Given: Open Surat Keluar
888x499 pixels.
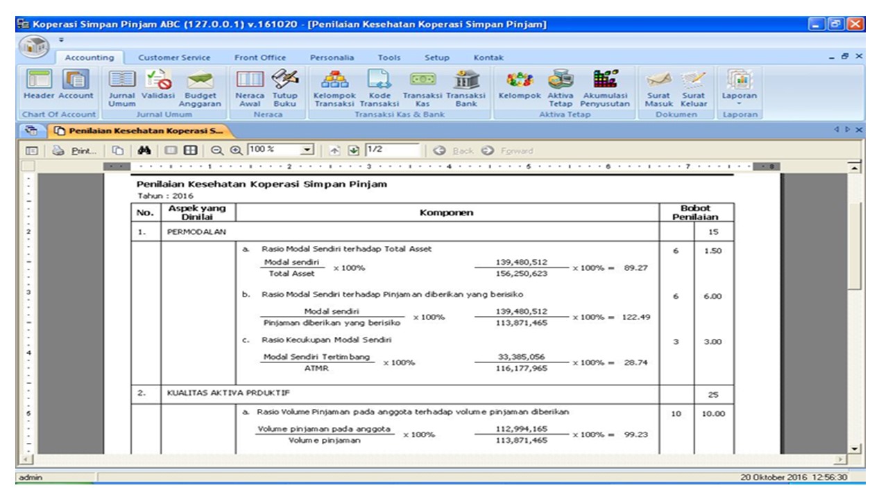Looking at the screenshot, I should tap(693, 87).
